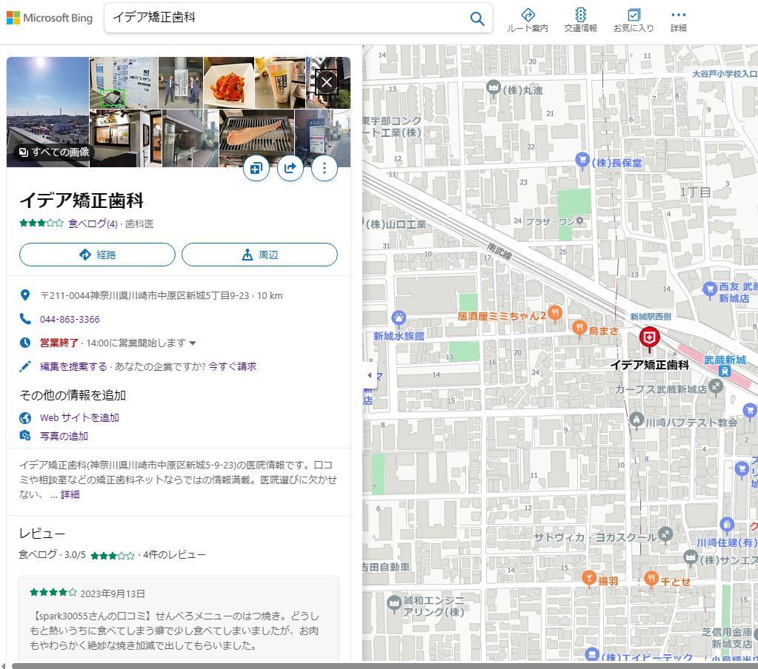Click the share icon under photos

290,168
